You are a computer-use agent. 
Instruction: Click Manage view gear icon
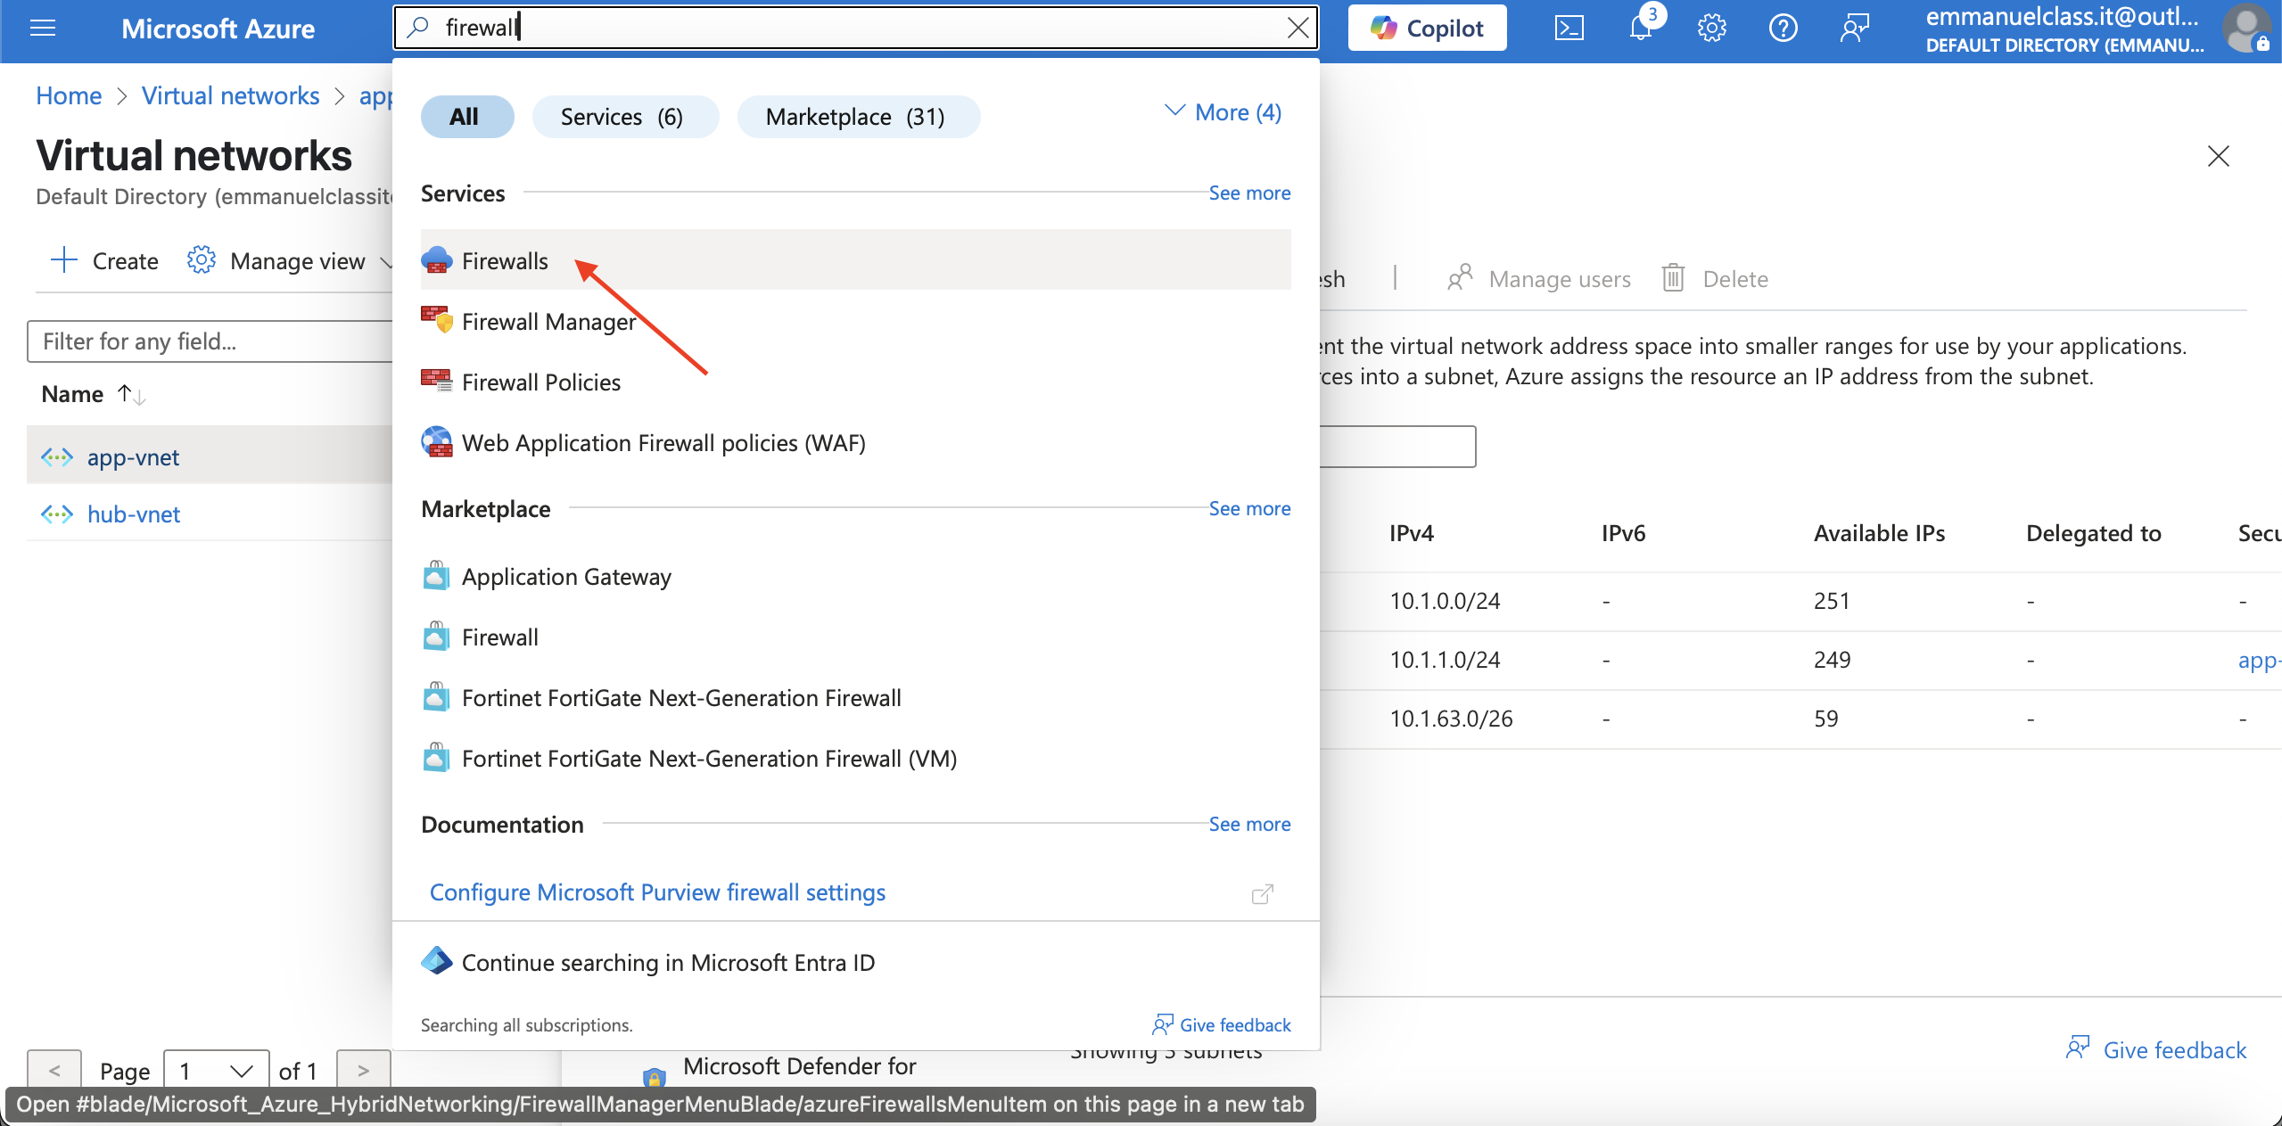(201, 260)
